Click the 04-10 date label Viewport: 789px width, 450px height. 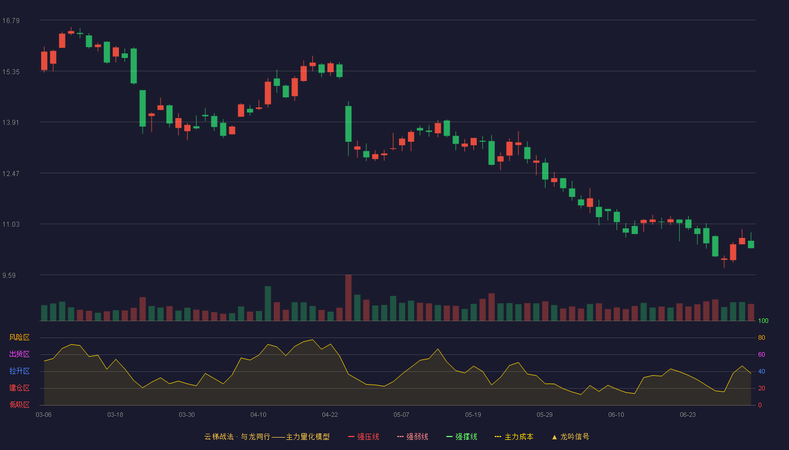(258, 415)
